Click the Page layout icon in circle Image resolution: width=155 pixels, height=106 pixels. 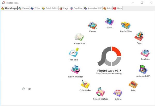click(x=139, y=36)
